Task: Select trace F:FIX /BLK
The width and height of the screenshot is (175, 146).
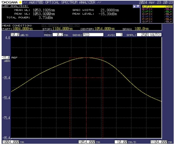Action: [x=157, y=19]
